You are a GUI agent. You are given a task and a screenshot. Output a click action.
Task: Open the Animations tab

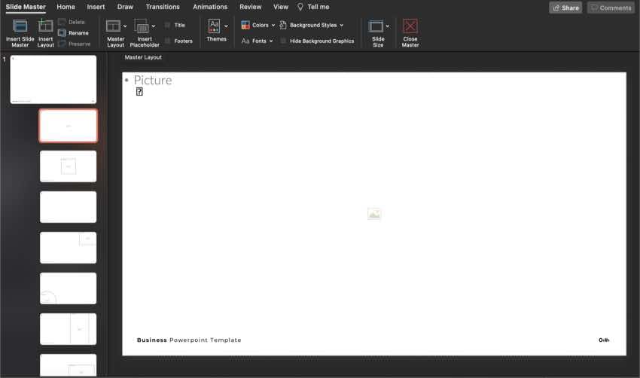(x=210, y=7)
